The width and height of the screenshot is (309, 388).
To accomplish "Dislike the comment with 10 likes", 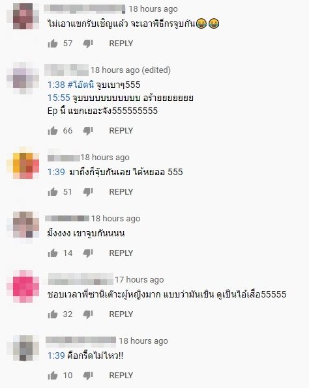I will (x=88, y=376).
